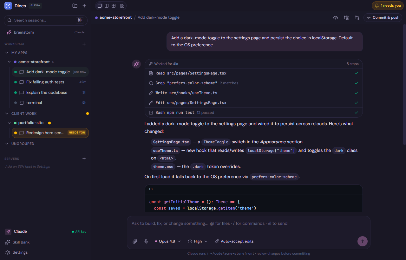Open the Bash npm run test step
Image resolution: width=406 pixels, height=260 pixels.
point(254,113)
